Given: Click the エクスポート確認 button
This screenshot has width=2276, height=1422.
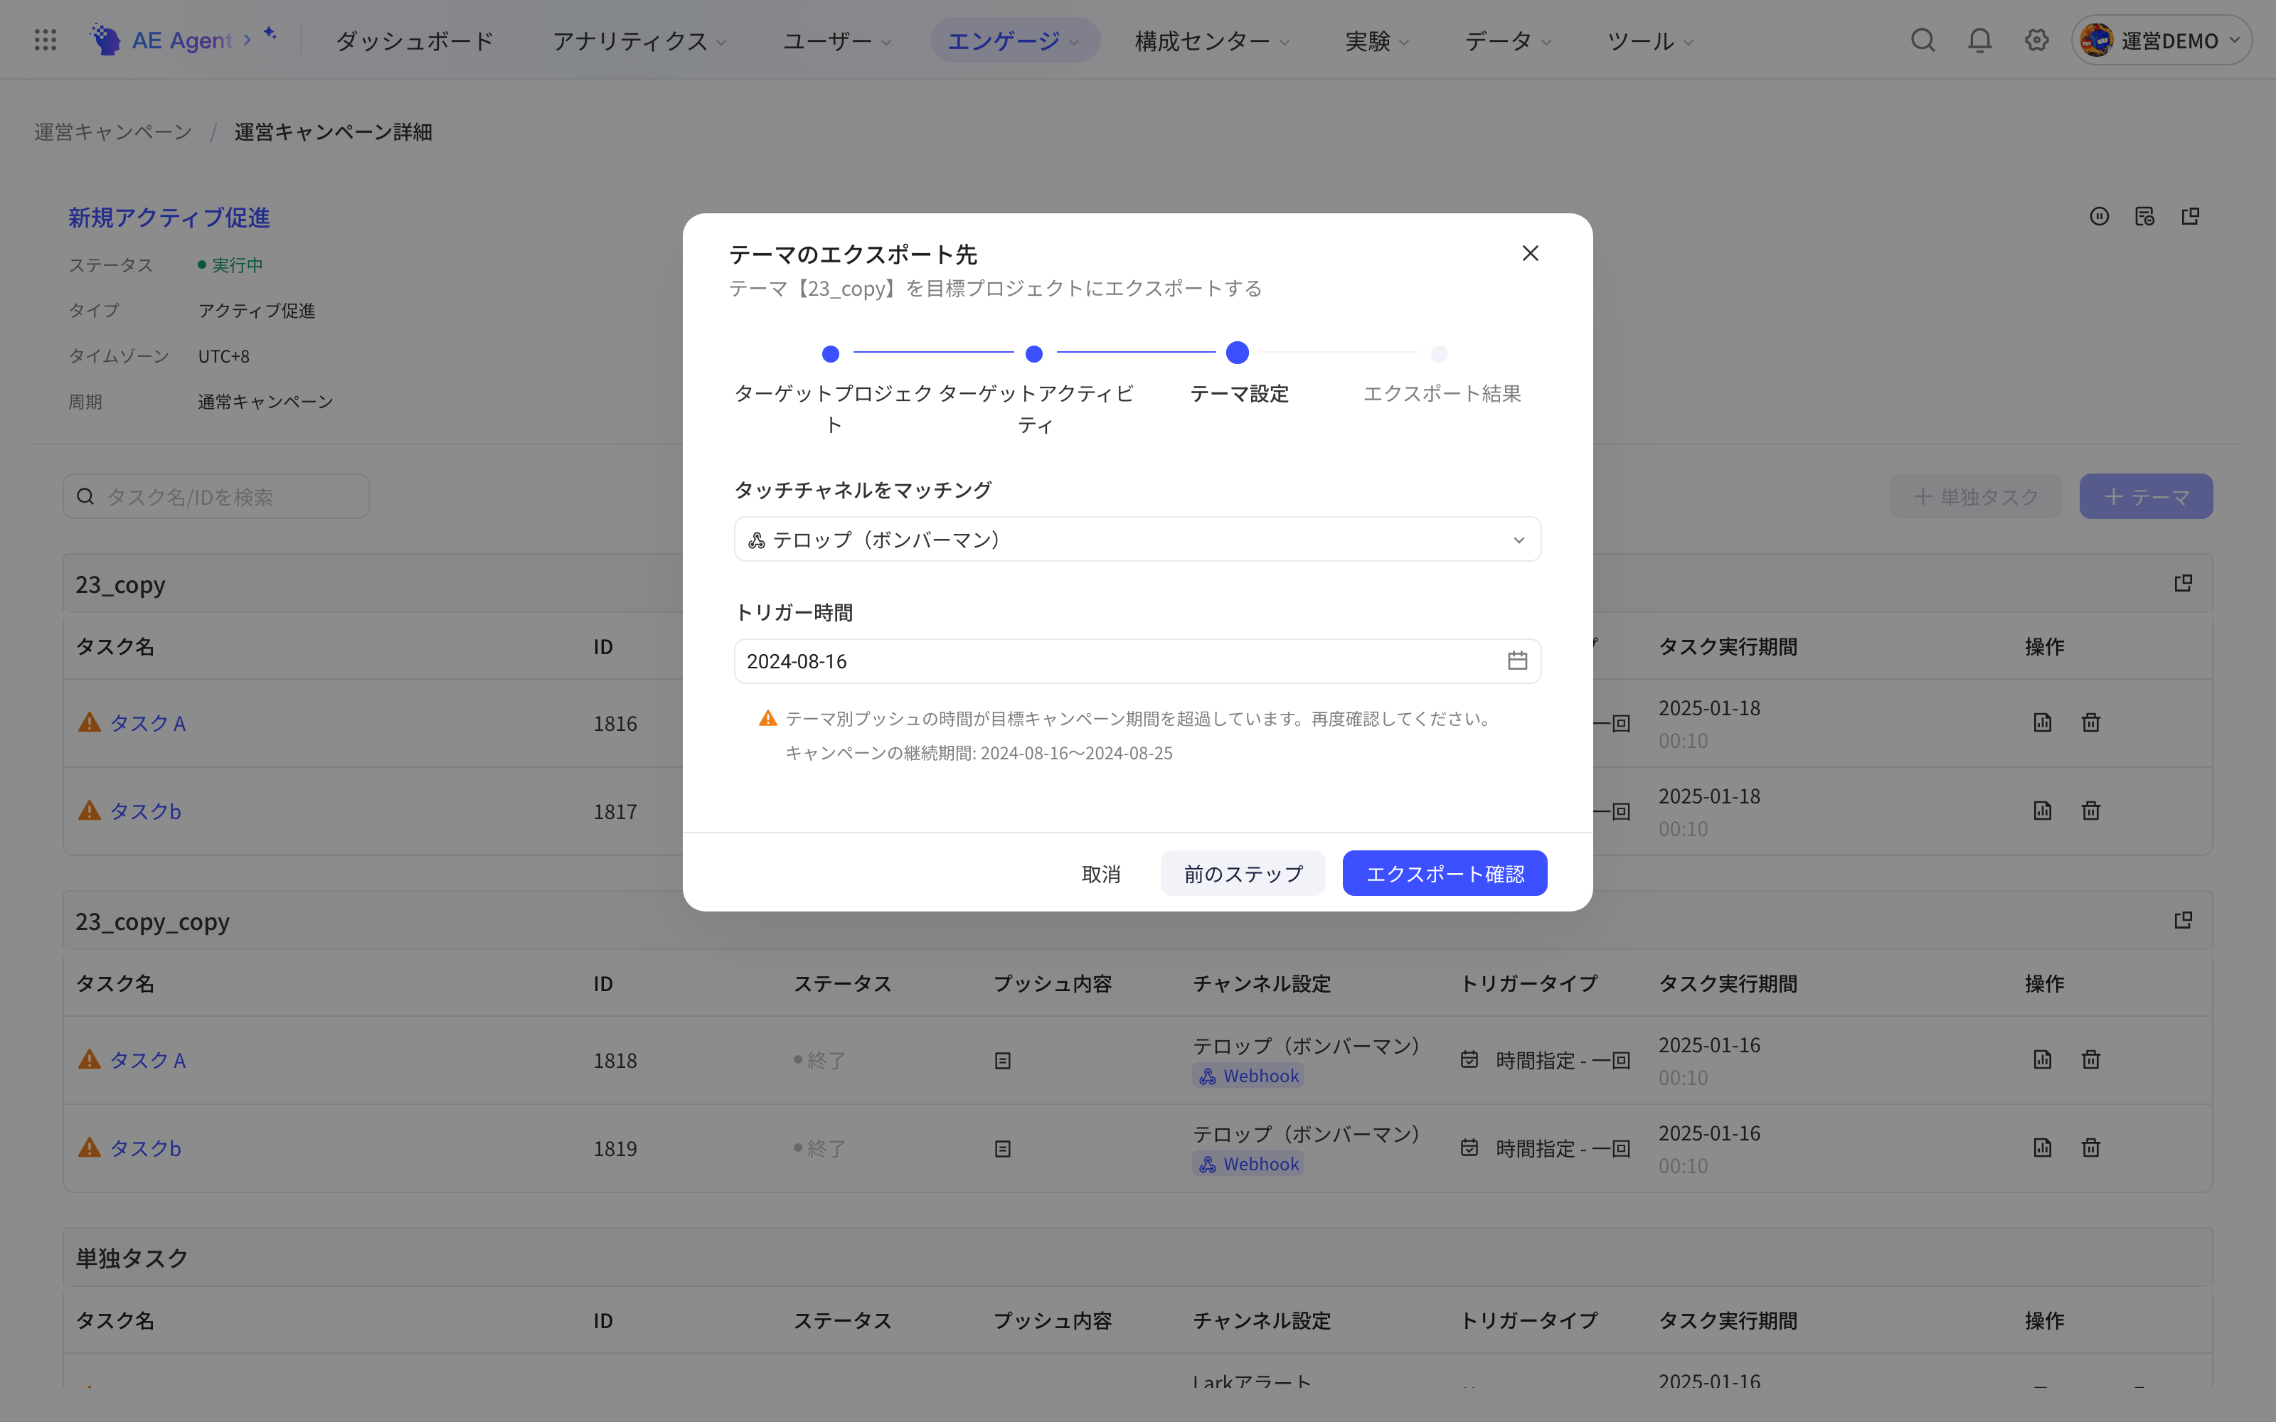Looking at the screenshot, I should (1445, 874).
